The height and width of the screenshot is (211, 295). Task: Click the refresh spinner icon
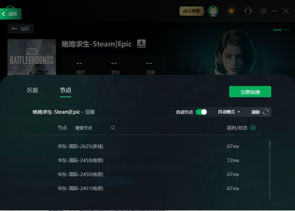point(265,112)
